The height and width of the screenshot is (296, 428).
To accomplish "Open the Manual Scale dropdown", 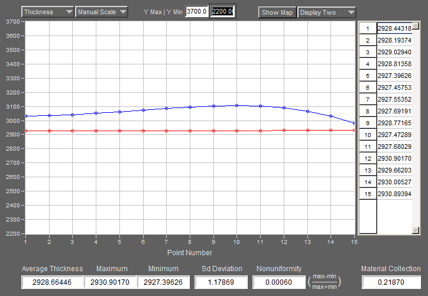I will 102,12.
